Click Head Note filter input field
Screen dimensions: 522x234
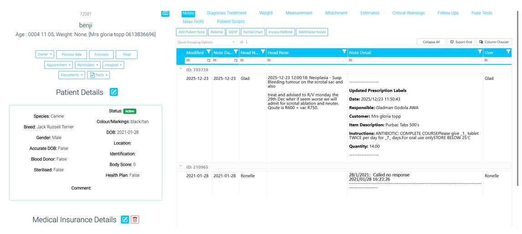pos(307,60)
